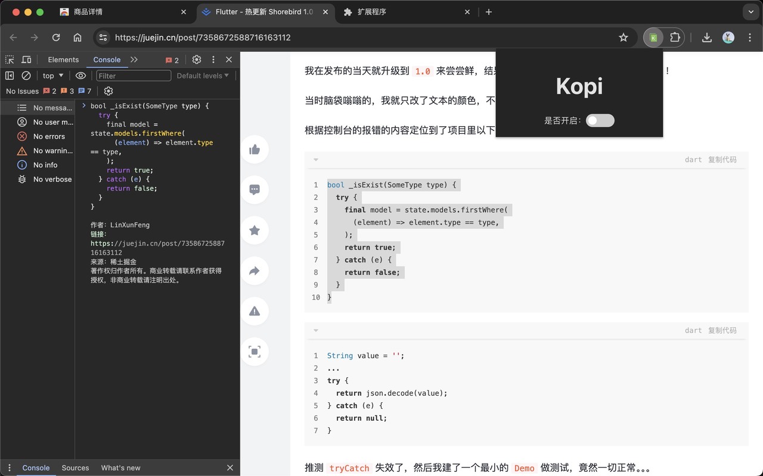Favorite the article with the star icon
763x476 pixels.
255,230
